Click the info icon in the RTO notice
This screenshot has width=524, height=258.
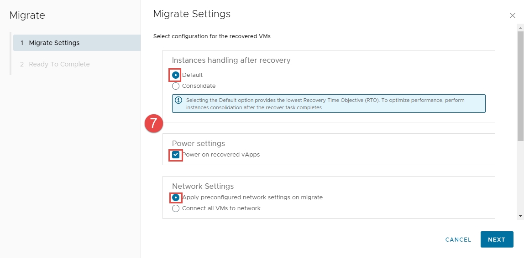[x=178, y=100]
